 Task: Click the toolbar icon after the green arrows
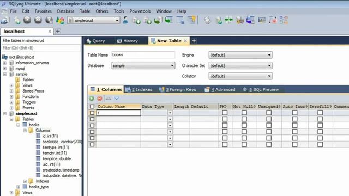click(x=240, y=20)
